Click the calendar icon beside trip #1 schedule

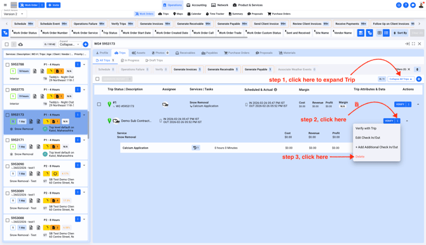tap(247, 105)
